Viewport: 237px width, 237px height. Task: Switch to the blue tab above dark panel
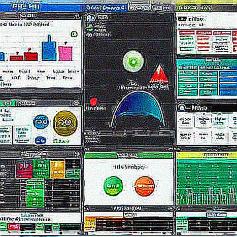[106, 8]
